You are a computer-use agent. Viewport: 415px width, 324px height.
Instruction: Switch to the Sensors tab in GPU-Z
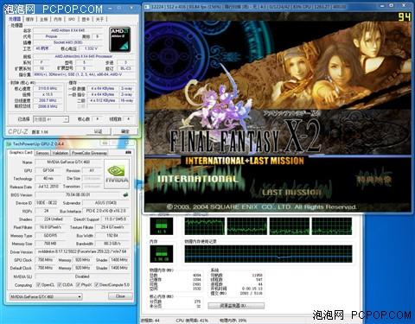(42, 153)
